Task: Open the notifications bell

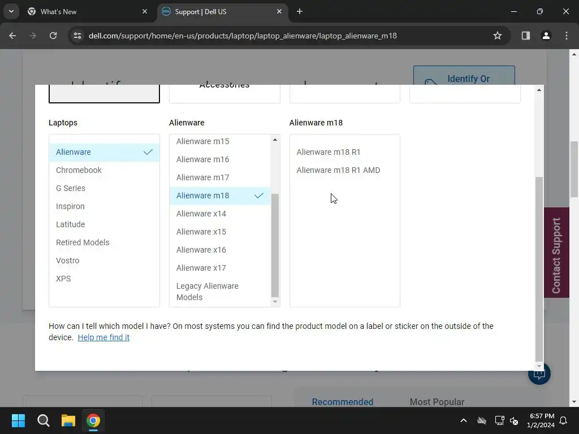Action: (563, 420)
